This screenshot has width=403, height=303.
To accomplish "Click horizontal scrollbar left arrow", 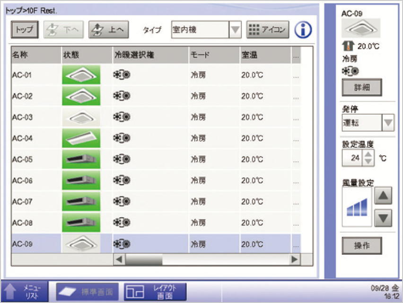I will click(x=119, y=259).
